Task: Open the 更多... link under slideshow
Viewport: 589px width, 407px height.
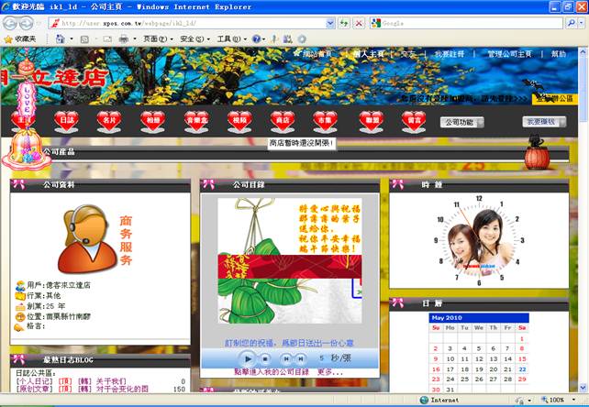Action: coord(330,372)
